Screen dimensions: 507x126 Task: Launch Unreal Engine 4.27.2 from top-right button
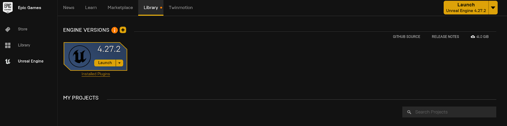point(466,8)
